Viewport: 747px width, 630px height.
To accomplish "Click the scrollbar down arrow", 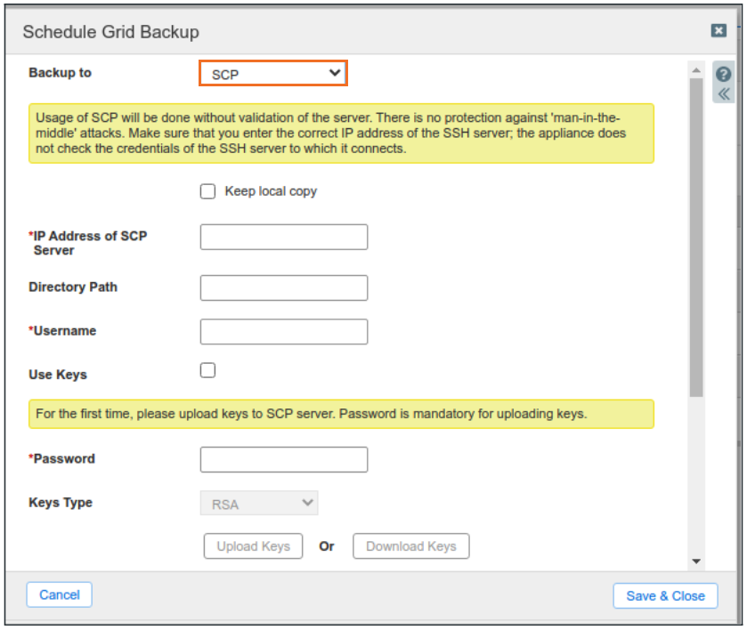I will tap(696, 561).
